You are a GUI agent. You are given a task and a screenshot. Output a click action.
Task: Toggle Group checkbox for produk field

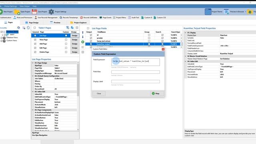(x=149, y=38)
